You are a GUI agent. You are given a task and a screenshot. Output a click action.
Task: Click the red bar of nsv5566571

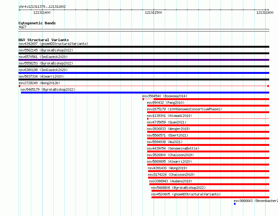coord(208,138)
